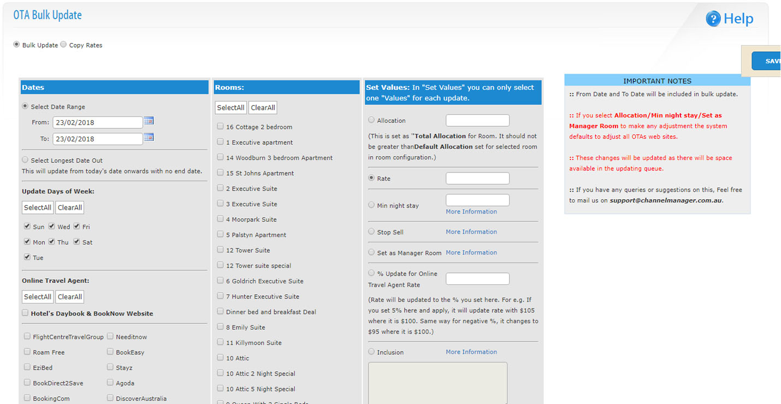Choose the Stop Sell radio option

click(372, 231)
